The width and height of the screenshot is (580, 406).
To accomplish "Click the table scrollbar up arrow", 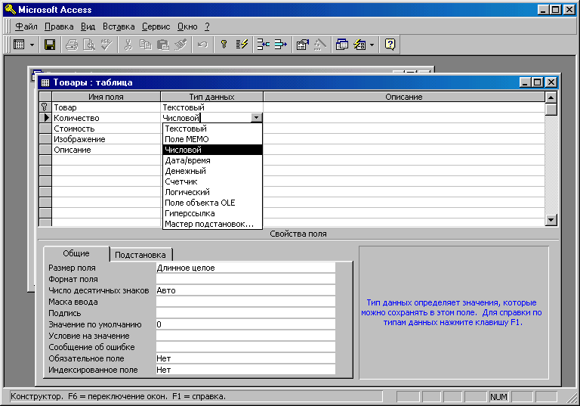I will click(551, 98).
